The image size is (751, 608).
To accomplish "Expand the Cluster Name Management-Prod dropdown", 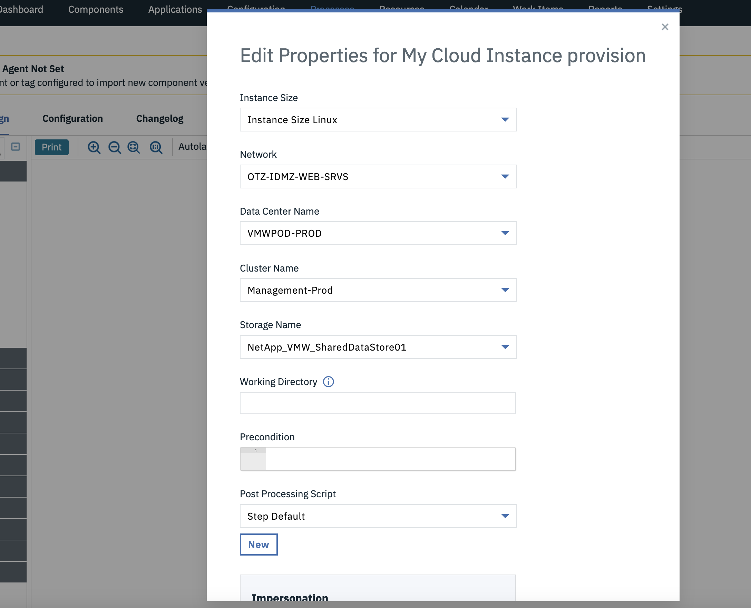I will pos(378,290).
